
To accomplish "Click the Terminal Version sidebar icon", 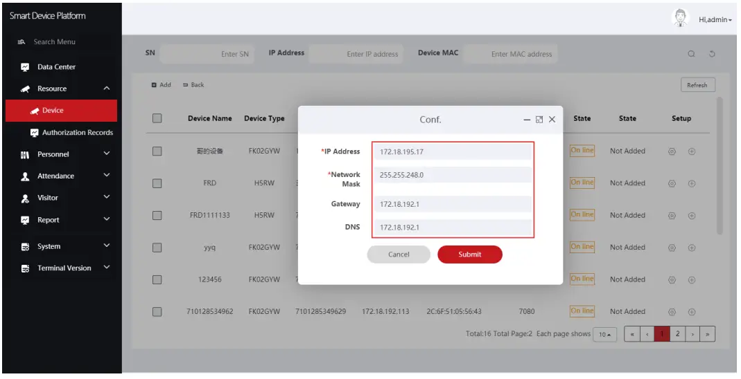I will (25, 268).
